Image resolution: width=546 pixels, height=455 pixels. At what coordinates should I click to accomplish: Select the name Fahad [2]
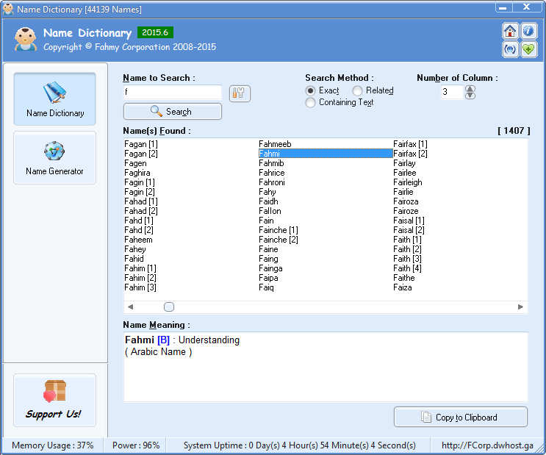click(141, 211)
